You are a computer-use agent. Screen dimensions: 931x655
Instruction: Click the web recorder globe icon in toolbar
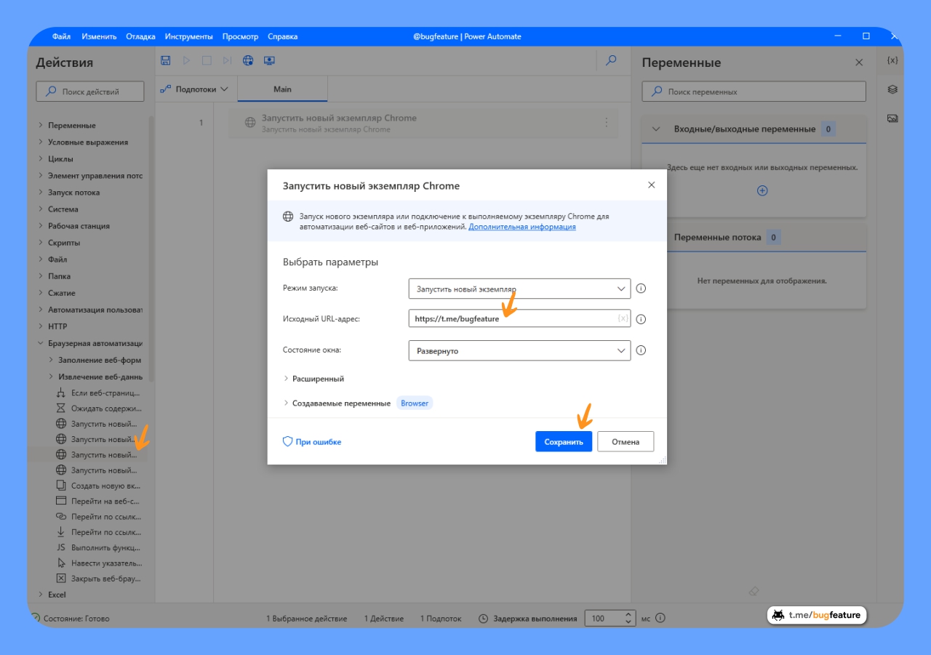[248, 60]
